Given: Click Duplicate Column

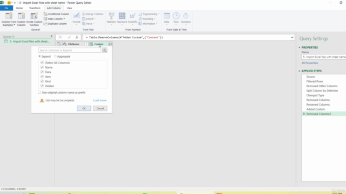Looking at the screenshot, I should [55, 24].
